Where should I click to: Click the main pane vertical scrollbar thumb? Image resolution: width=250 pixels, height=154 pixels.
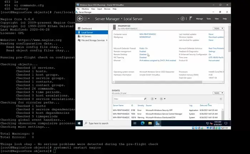click(229, 39)
